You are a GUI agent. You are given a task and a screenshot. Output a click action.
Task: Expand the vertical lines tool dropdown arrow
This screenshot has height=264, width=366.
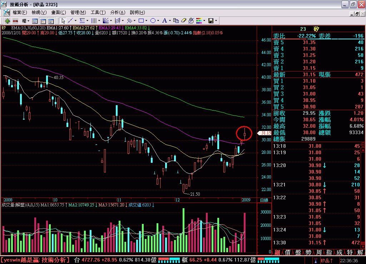pos(99,21)
